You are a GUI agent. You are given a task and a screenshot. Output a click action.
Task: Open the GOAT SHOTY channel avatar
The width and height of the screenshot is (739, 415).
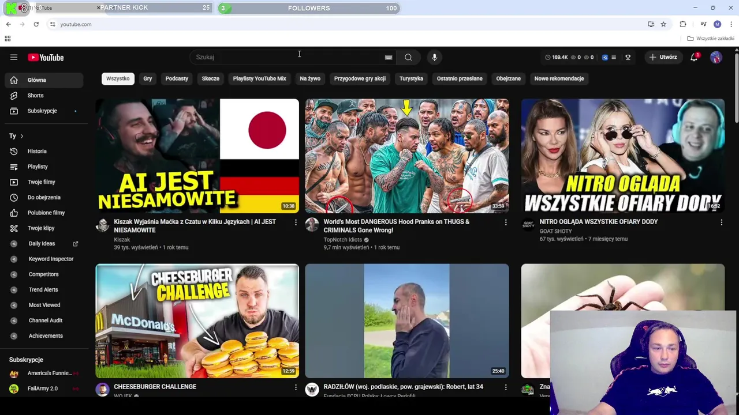click(528, 225)
